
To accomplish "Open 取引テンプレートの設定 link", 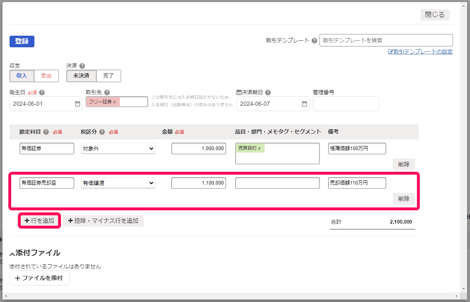I will (420, 51).
